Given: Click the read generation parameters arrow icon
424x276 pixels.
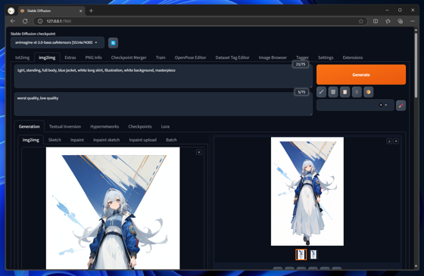Looking at the screenshot, I should click(321, 92).
